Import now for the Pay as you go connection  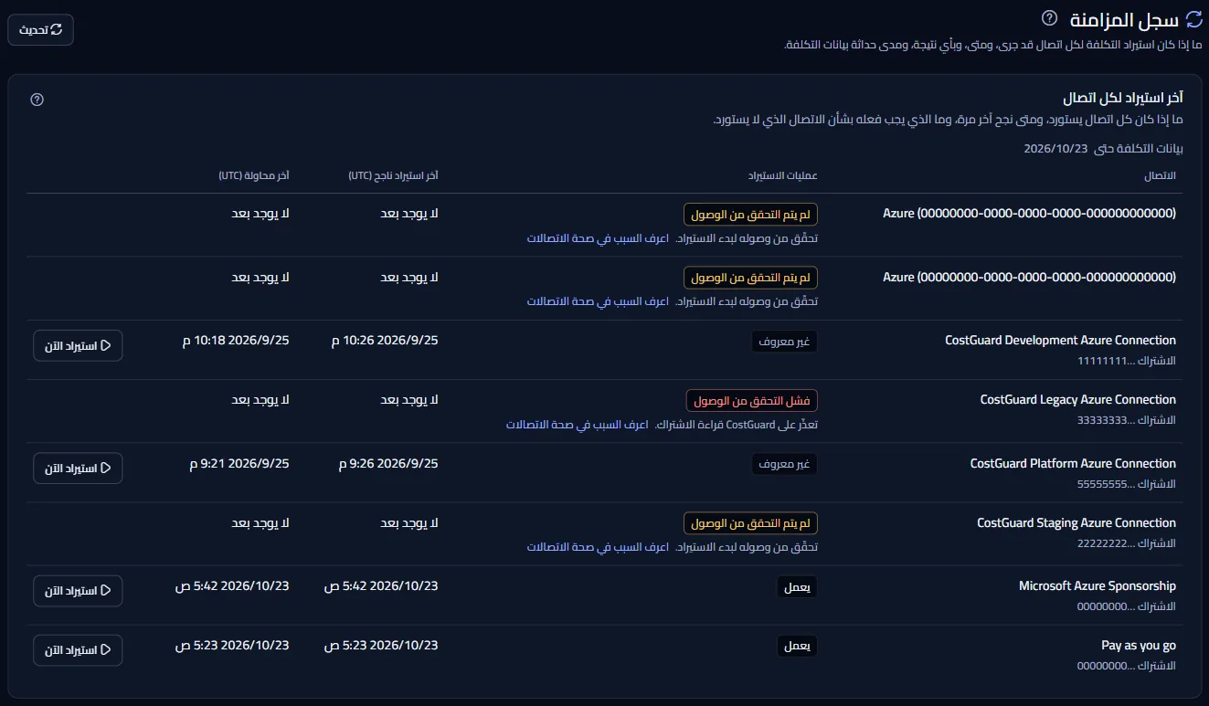(78, 650)
